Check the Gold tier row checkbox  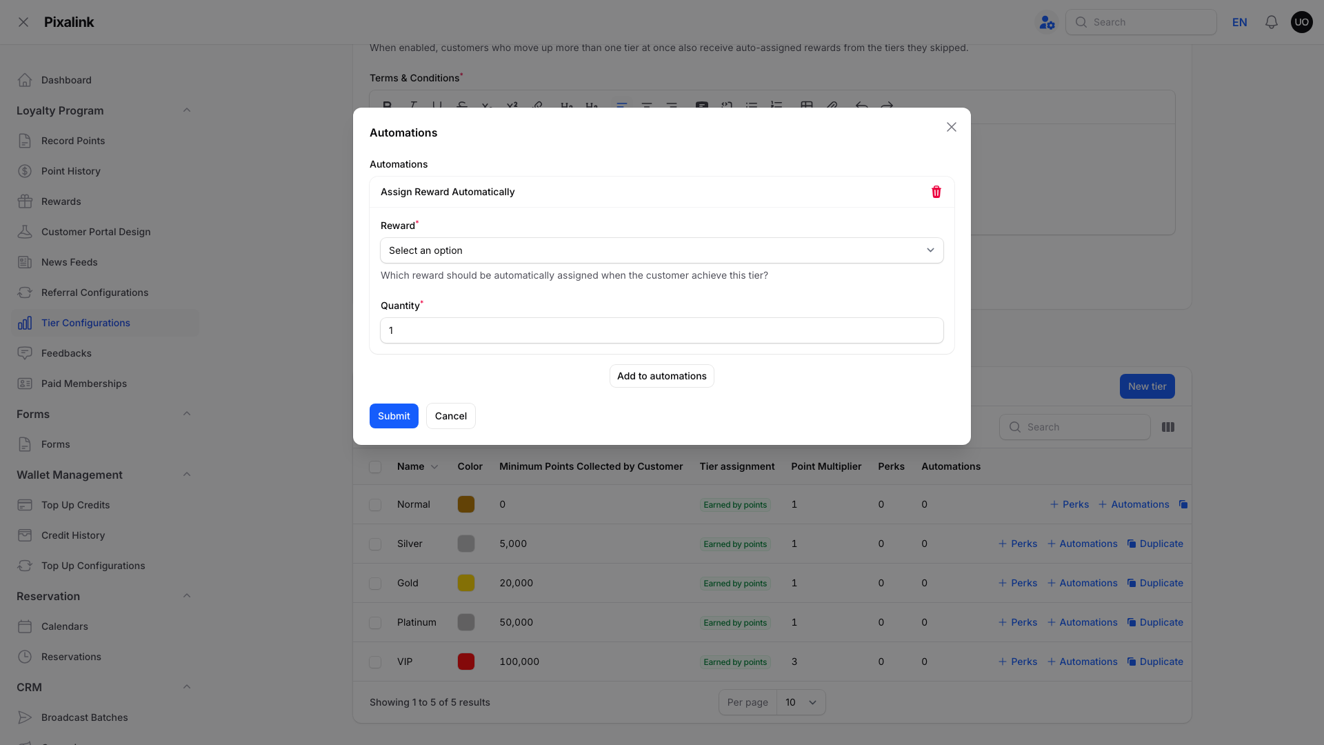pyautogui.click(x=375, y=584)
